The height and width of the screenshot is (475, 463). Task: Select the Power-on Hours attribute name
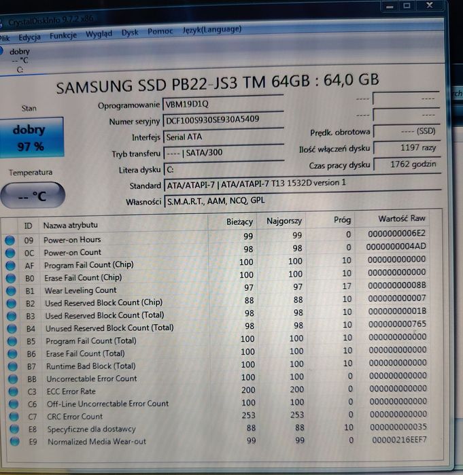72,240
